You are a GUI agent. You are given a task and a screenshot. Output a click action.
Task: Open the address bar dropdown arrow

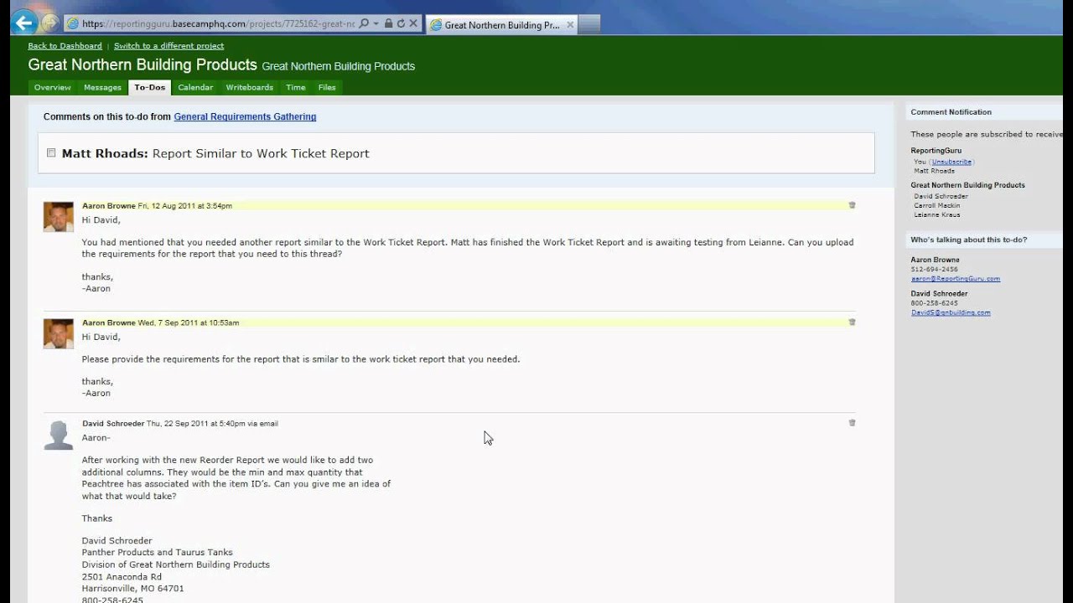(376, 24)
